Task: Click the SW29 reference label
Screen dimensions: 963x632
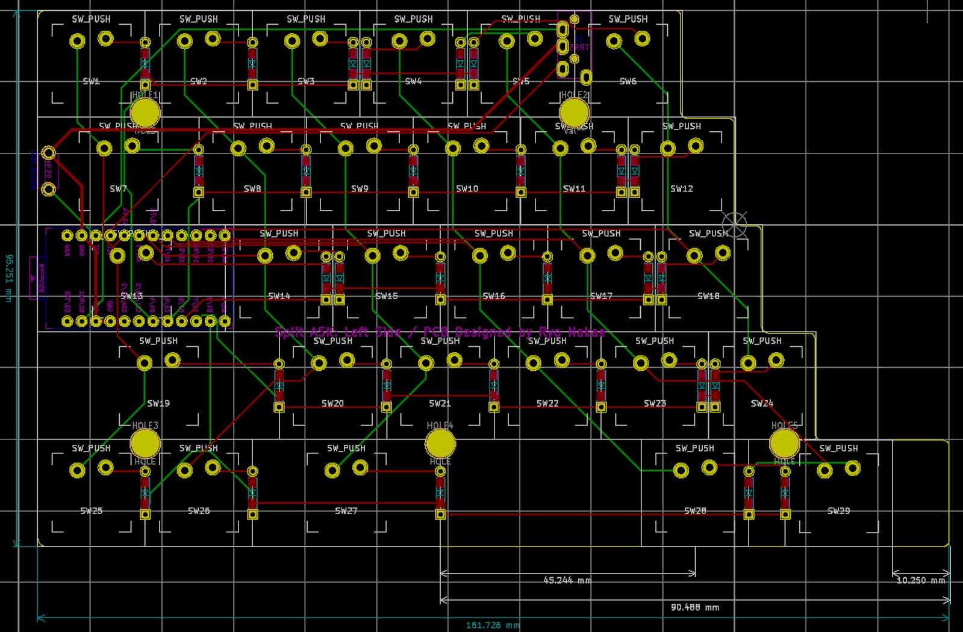Action: pos(838,511)
